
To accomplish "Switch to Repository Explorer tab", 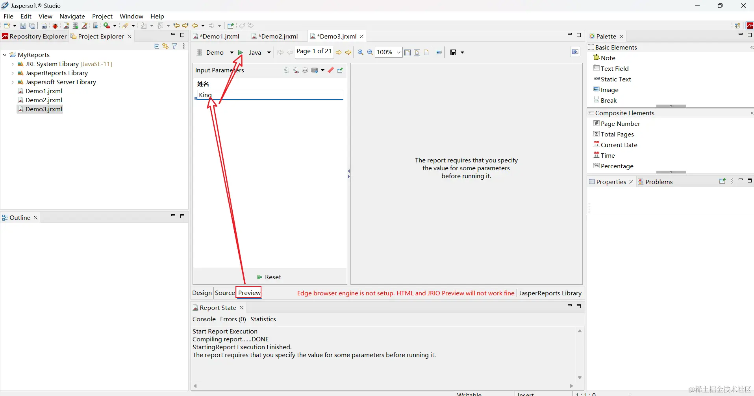I will click(x=35, y=36).
